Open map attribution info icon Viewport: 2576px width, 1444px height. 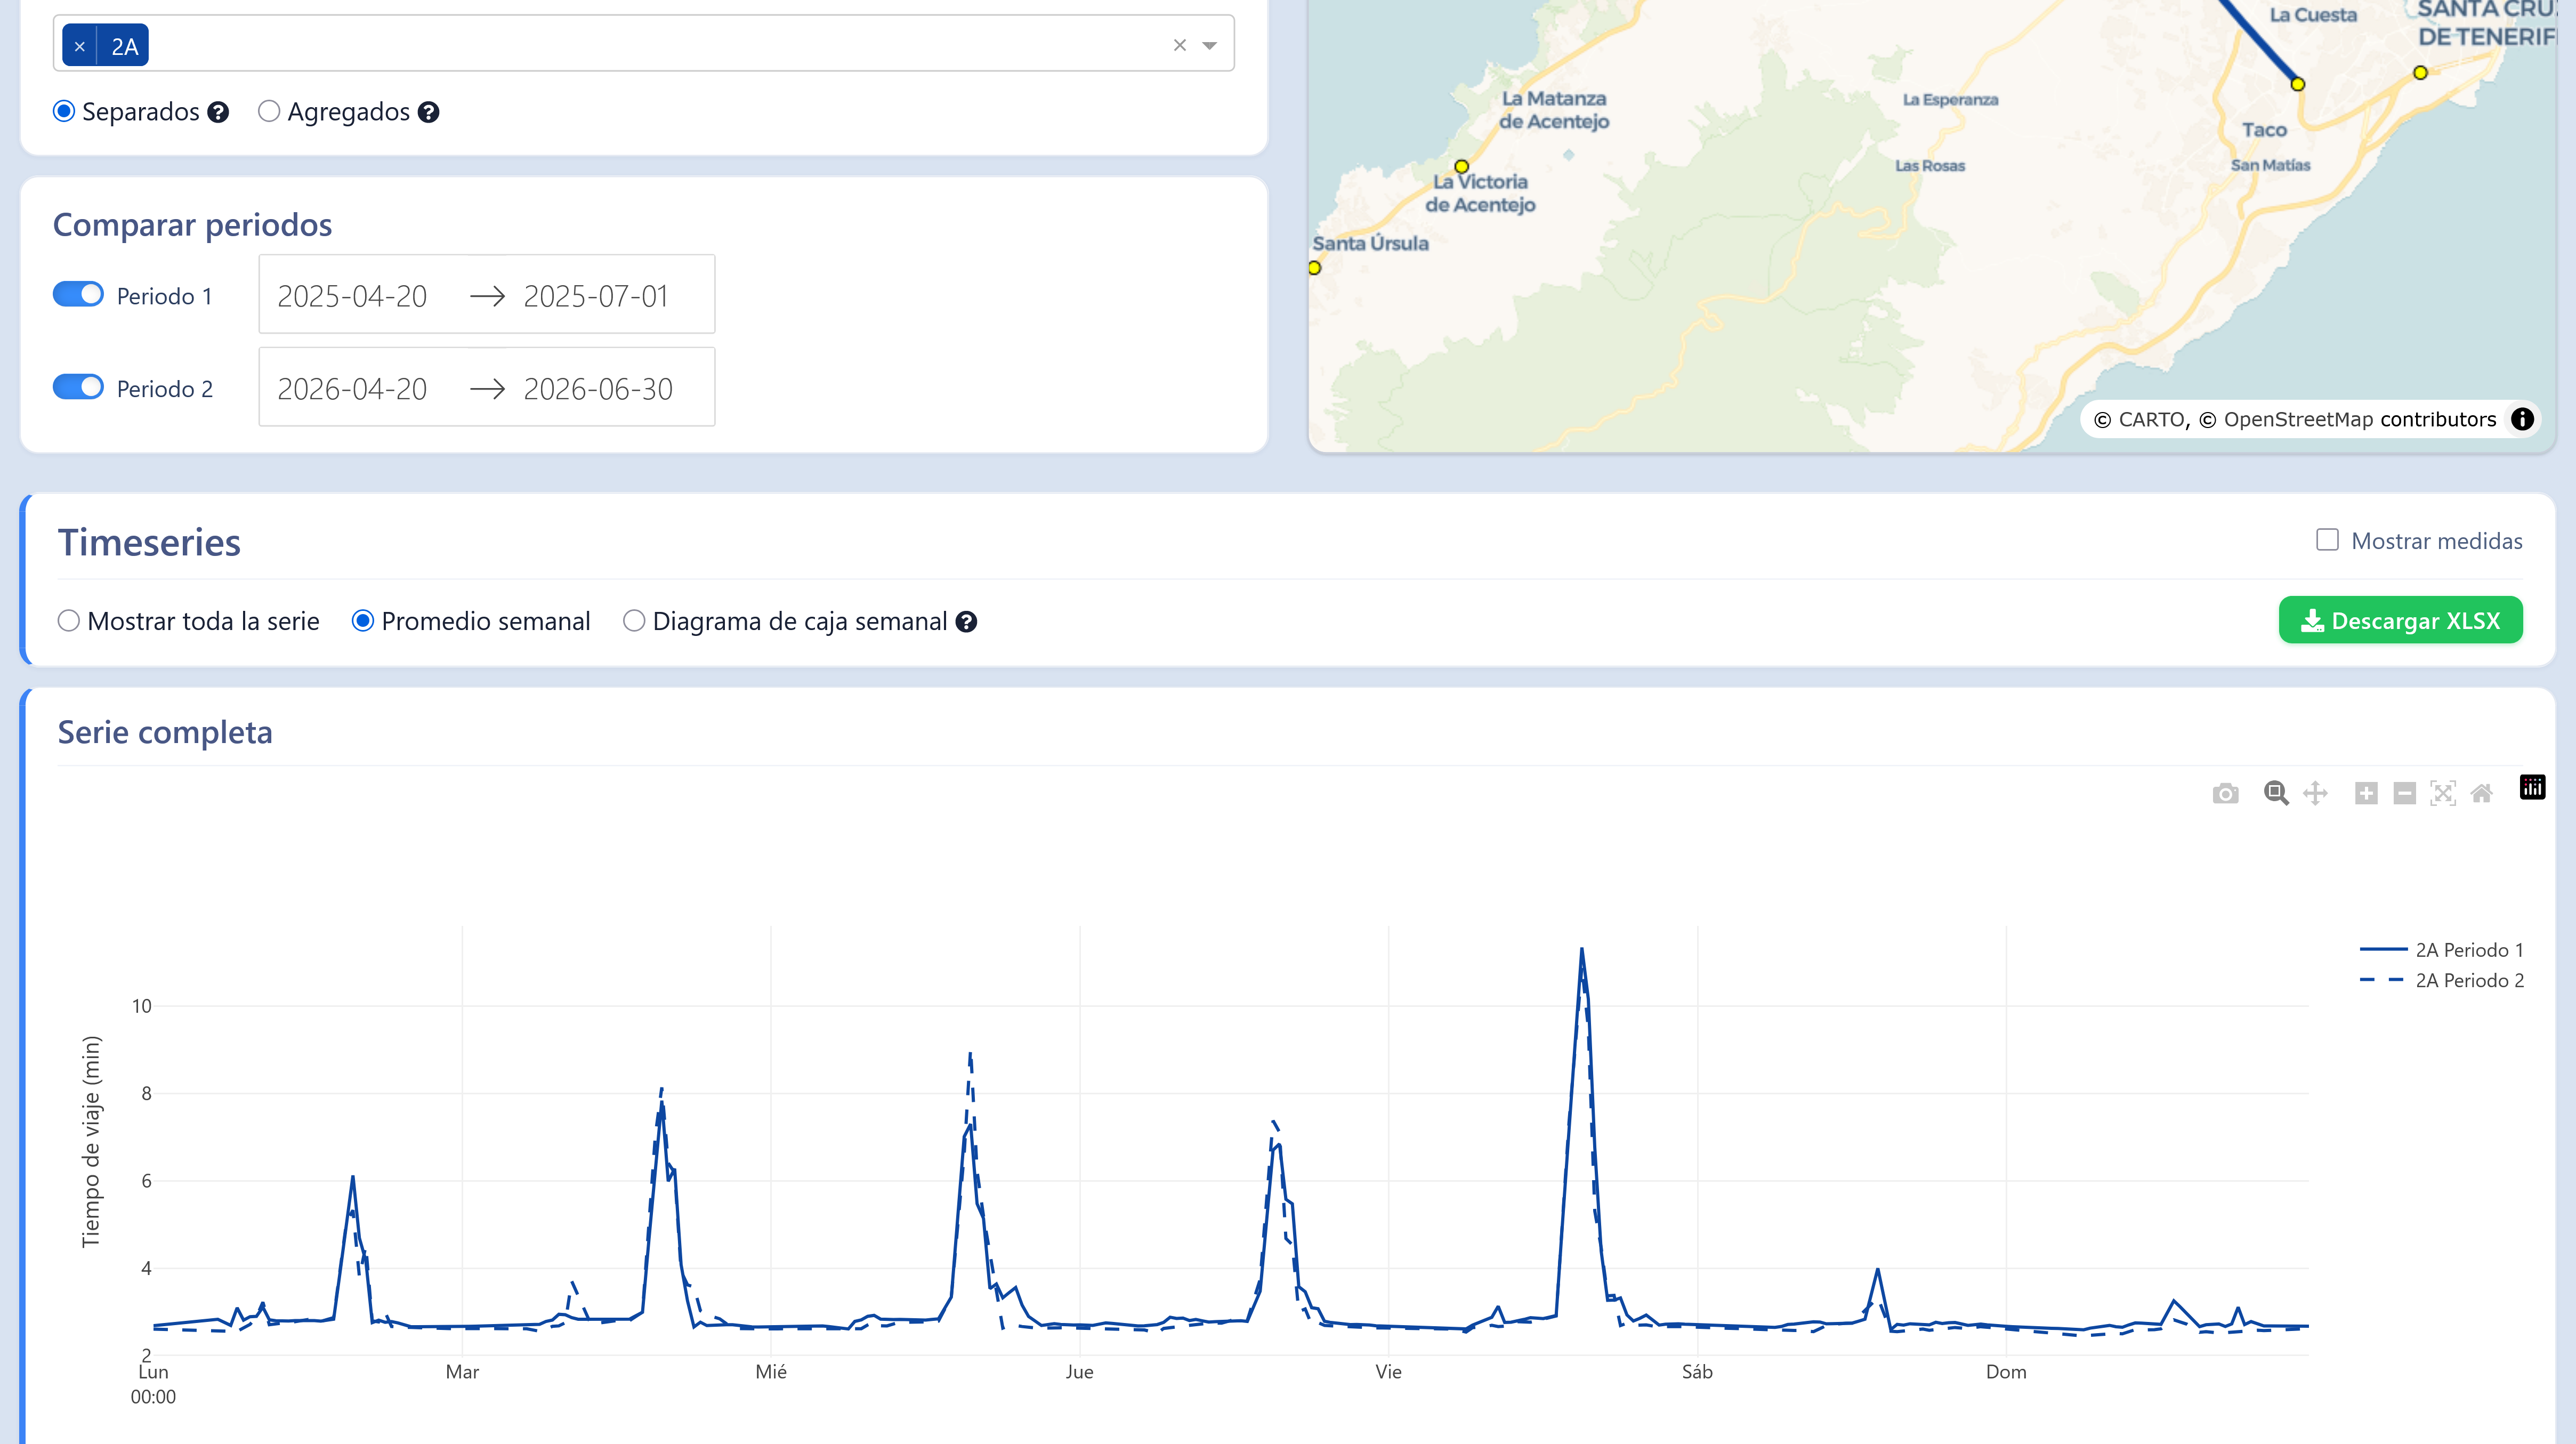[x=2523, y=419]
